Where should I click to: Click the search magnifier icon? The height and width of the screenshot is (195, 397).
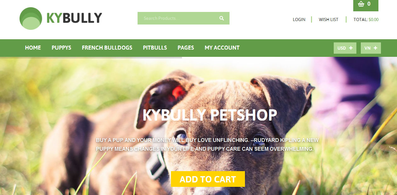[x=222, y=18]
